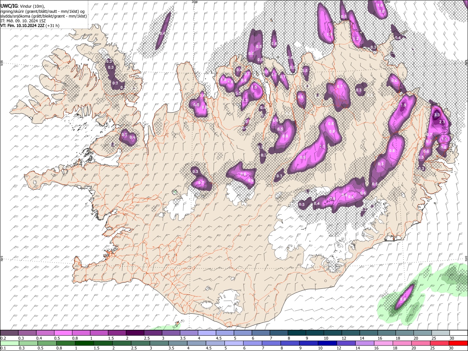This screenshot has width=468, height=351.
Task: Click the '2.3' label's neighbor value '3.3' cell is taken; click the '20W' longitude label at the top edge
Action: click(x=195, y=2)
